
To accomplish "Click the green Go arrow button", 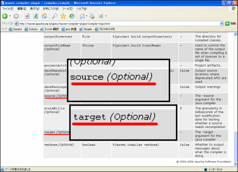I will (x=227, y=24).
